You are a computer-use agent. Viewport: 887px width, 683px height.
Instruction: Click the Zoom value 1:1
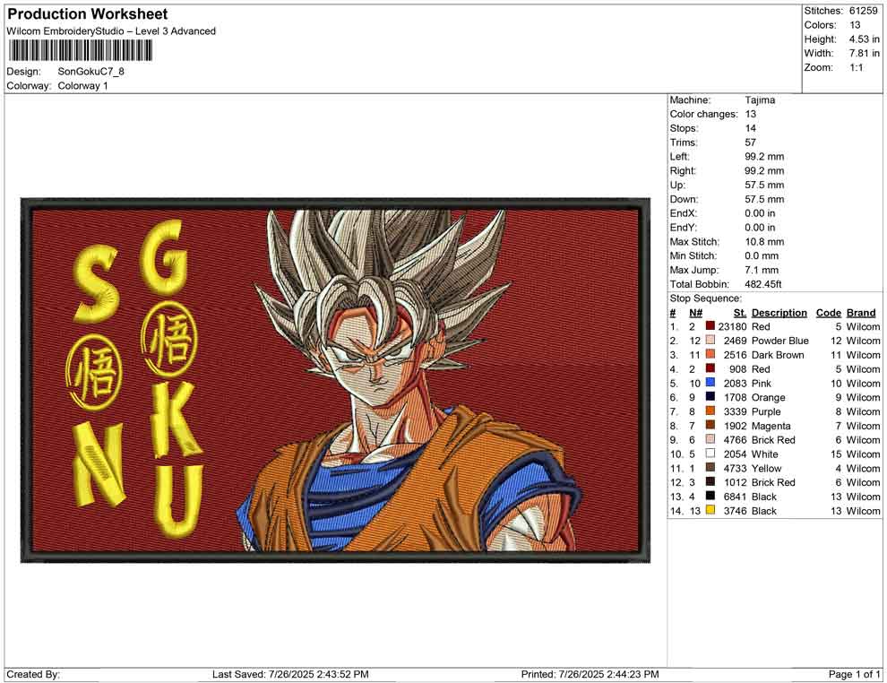coord(857,67)
